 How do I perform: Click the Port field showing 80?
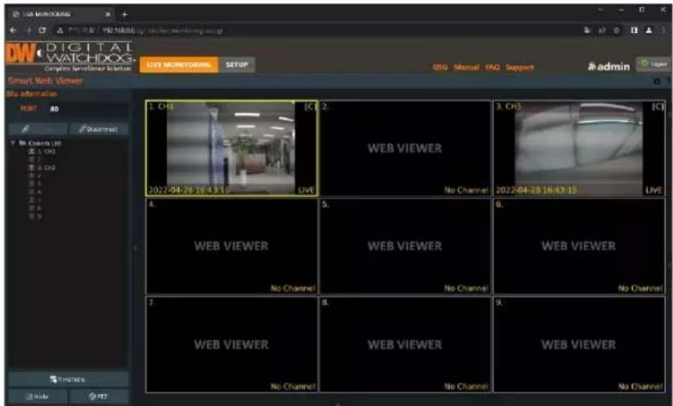click(x=88, y=109)
